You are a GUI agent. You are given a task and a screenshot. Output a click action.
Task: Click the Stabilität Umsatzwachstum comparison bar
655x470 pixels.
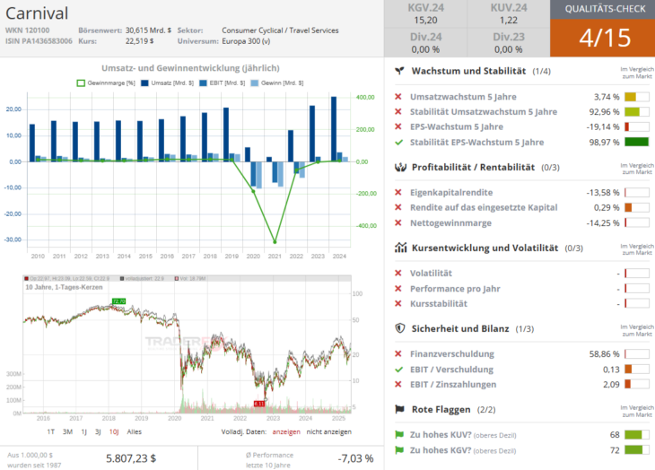click(x=637, y=112)
